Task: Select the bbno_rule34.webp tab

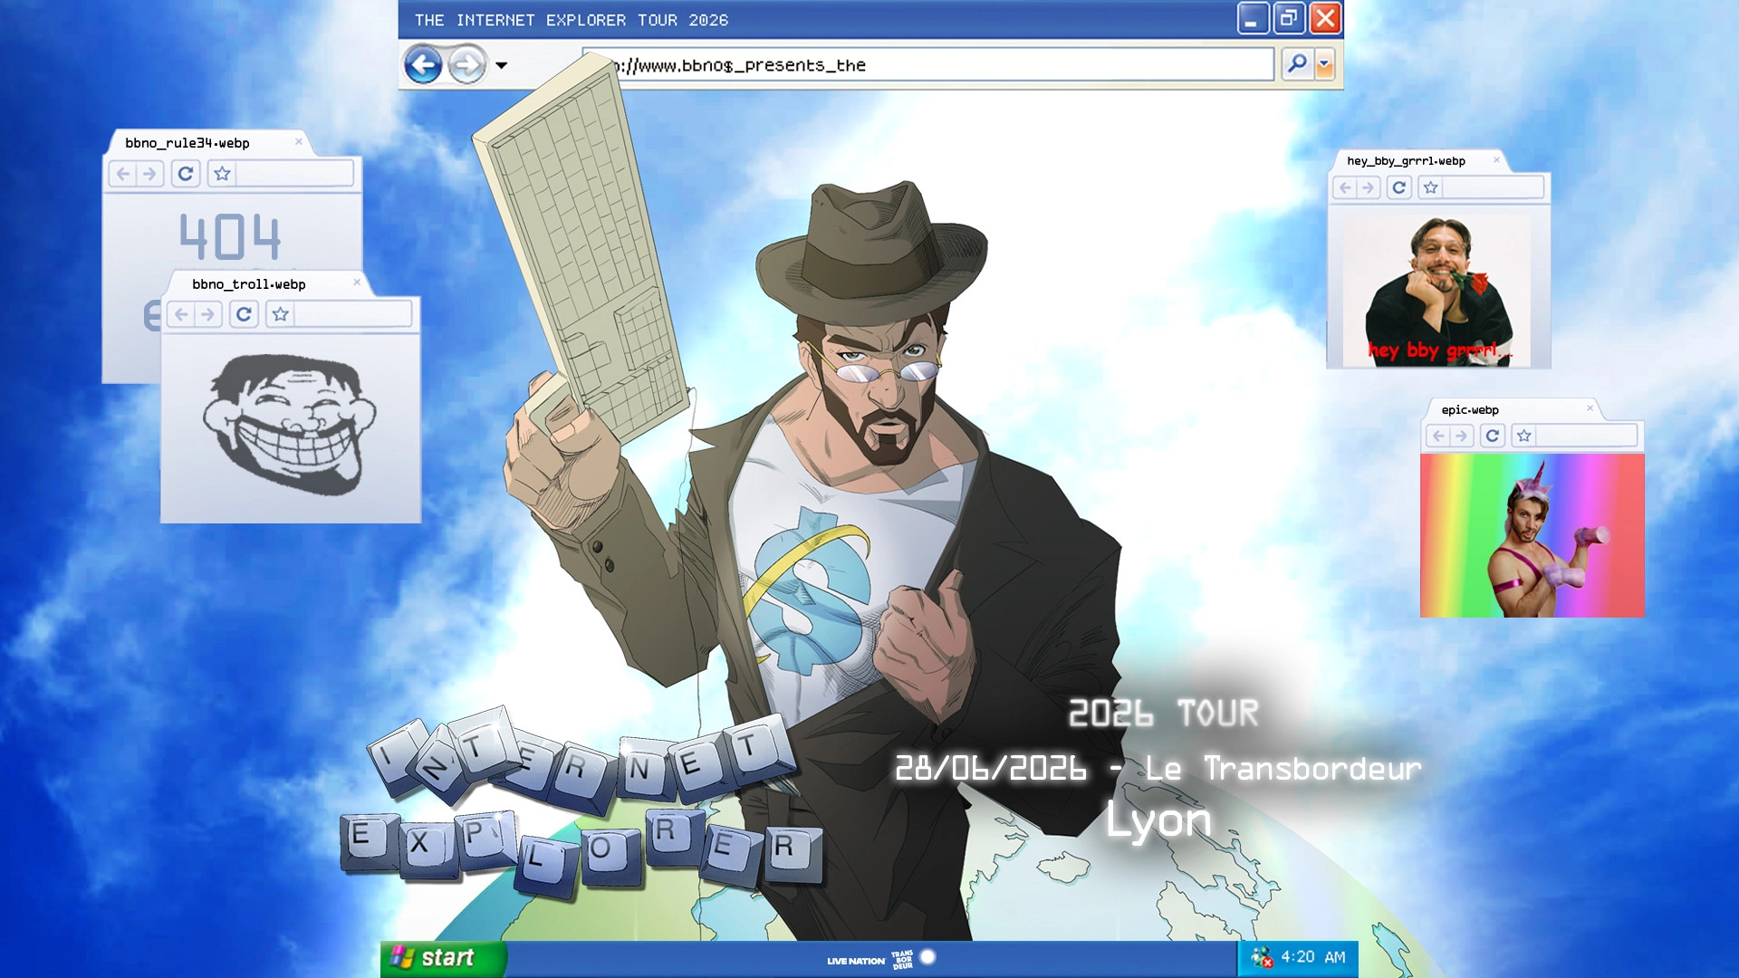Action: pos(187,143)
